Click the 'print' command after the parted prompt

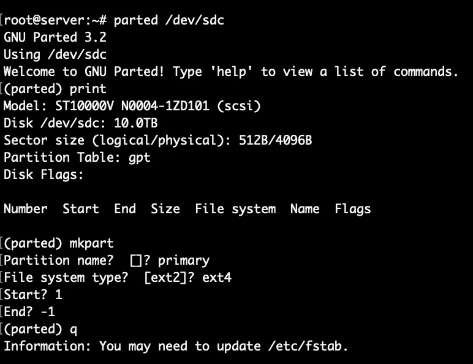pos(88,89)
